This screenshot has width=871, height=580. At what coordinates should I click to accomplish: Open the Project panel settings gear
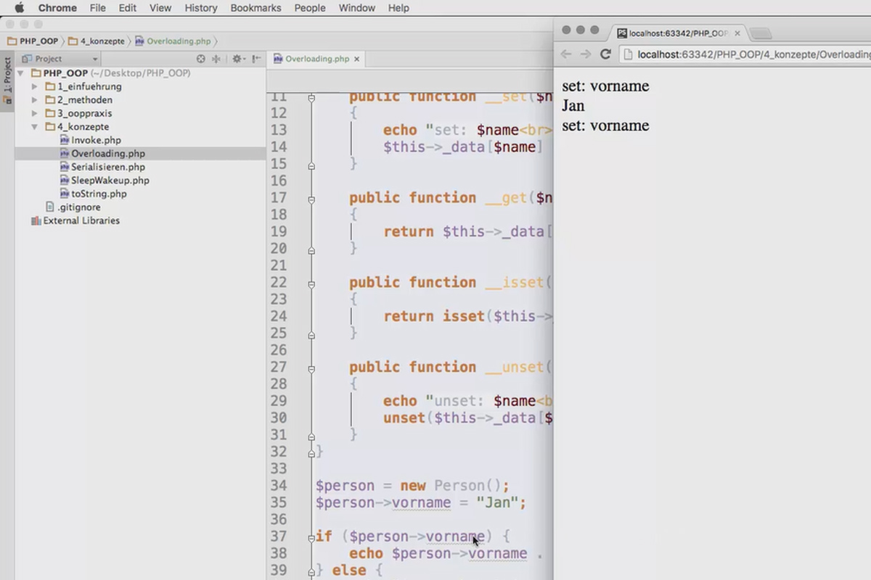pos(237,59)
